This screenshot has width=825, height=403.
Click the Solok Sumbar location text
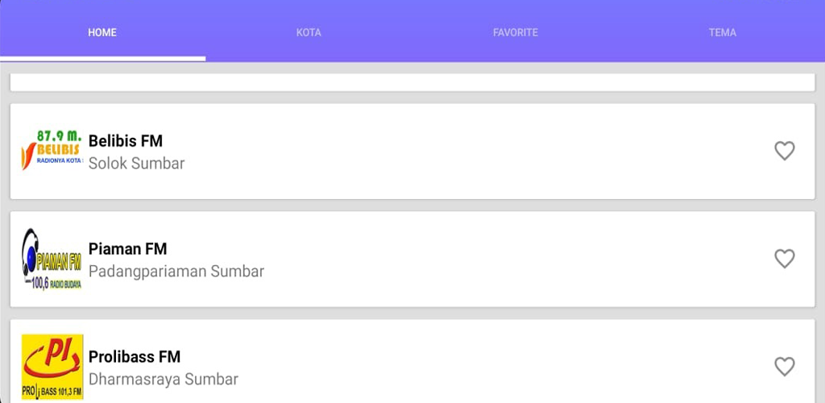pos(136,164)
